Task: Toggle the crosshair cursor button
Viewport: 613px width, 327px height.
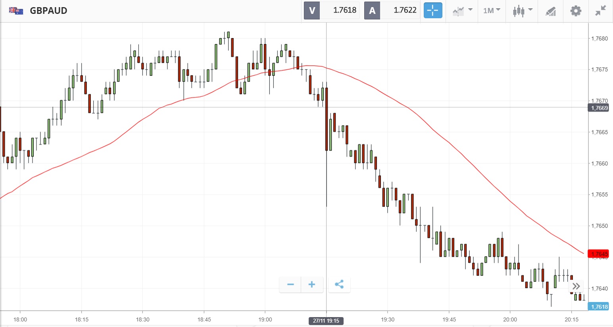Action: (432, 10)
